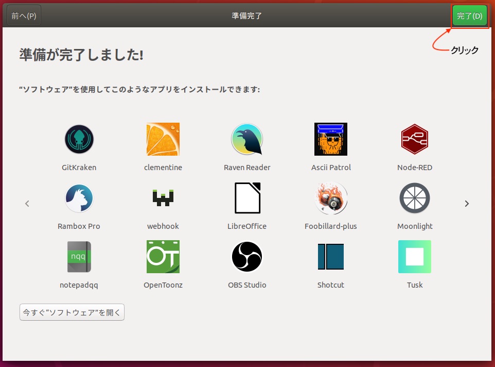Viewport: 495px width, 367px height.
Task: Click the OBS Studio icon
Action: tap(247, 257)
